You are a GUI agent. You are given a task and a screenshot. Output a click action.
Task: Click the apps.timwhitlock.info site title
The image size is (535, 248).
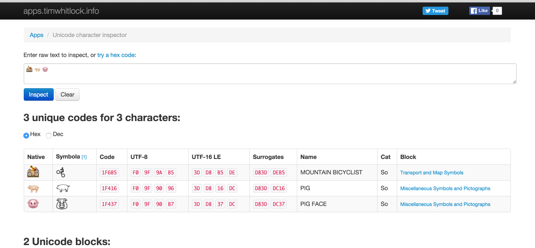[61, 11]
